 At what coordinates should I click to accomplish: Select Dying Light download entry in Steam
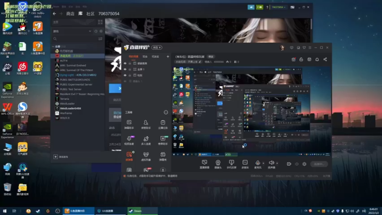(78, 75)
